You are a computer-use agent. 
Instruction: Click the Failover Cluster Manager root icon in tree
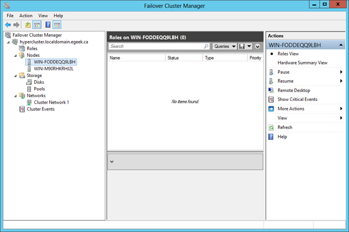tap(8, 35)
